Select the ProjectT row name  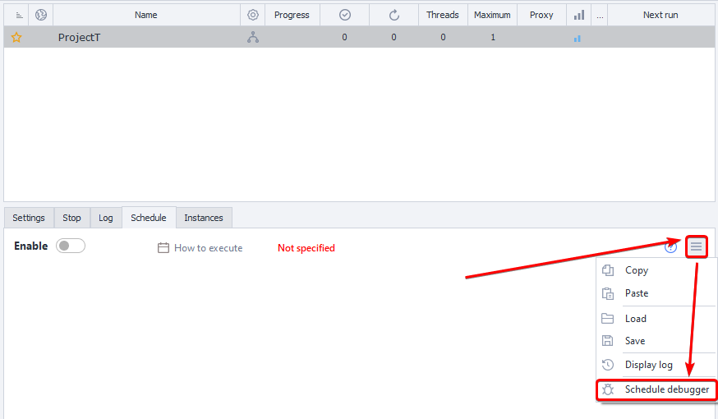[79, 38]
